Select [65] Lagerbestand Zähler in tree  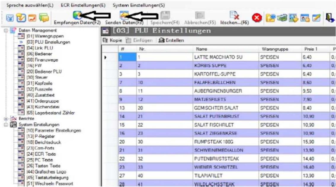(51, 113)
